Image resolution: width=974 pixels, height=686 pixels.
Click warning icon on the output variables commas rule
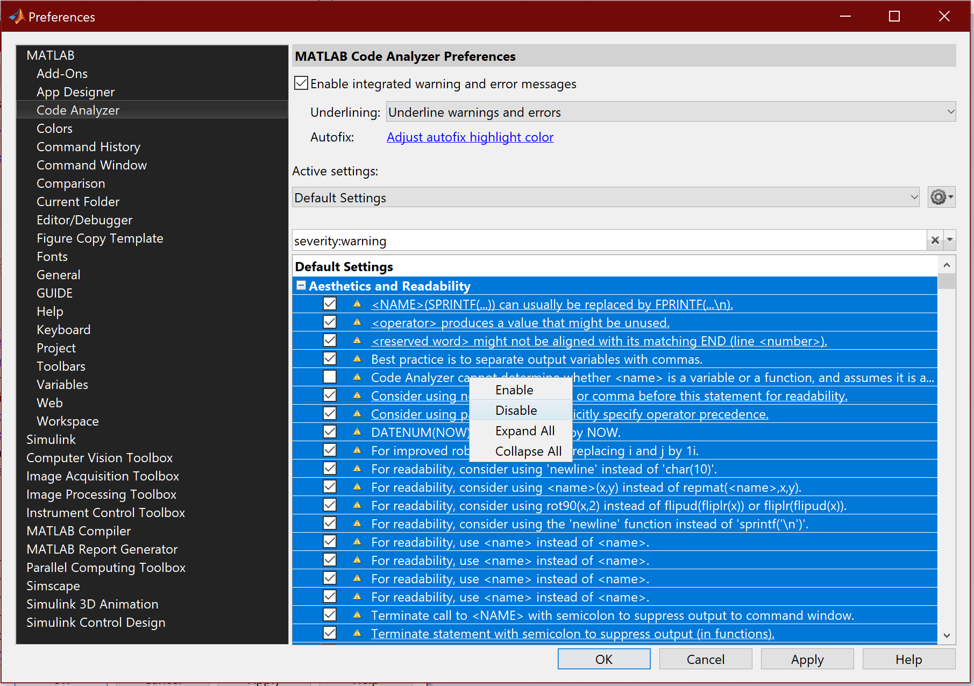tap(357, 359)
